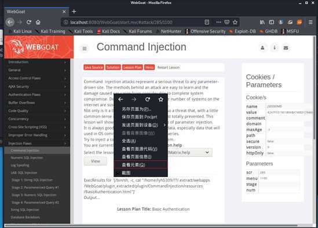This screenshot has height=228, width=318.
Task: Click the Solution button
Action: click(x=113, y=67)
